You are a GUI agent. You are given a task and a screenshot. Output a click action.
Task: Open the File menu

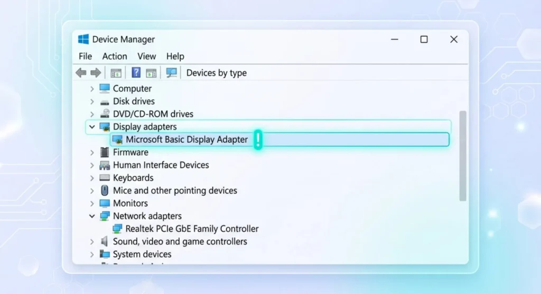tap(85, 56)
